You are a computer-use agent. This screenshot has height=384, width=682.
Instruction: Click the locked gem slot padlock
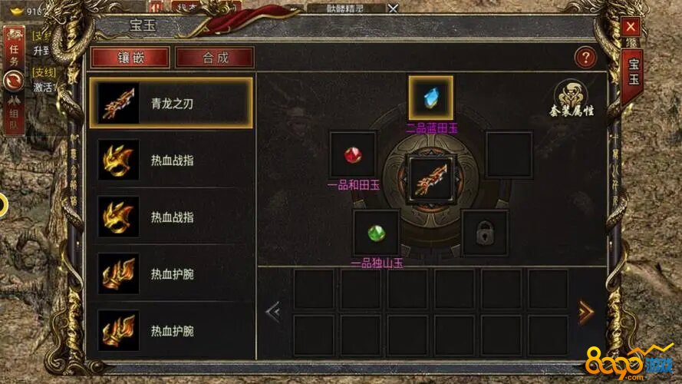(485, 233)
